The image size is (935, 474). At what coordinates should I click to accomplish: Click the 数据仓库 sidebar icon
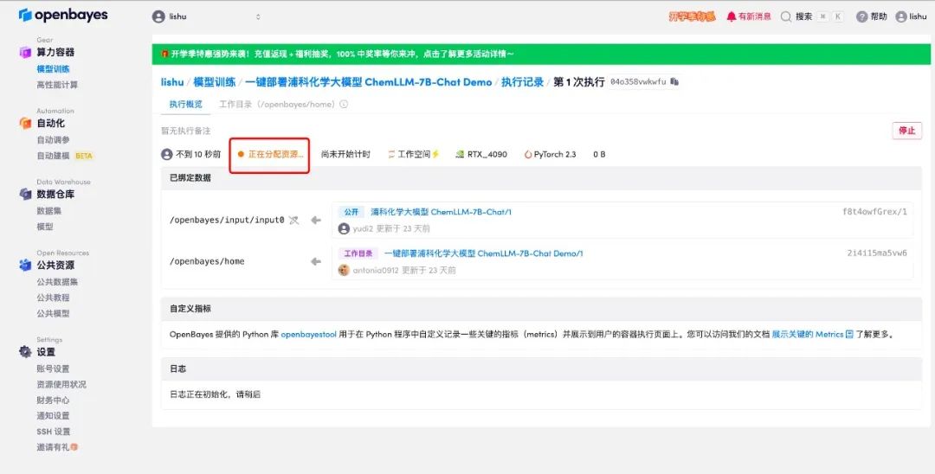25,195
